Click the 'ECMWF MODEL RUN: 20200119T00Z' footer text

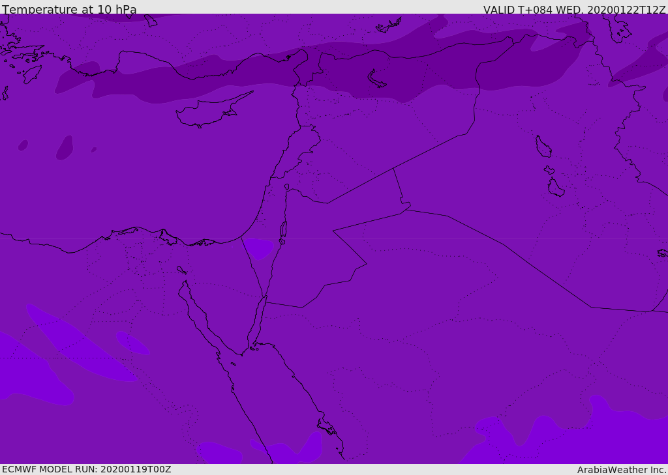87,469
